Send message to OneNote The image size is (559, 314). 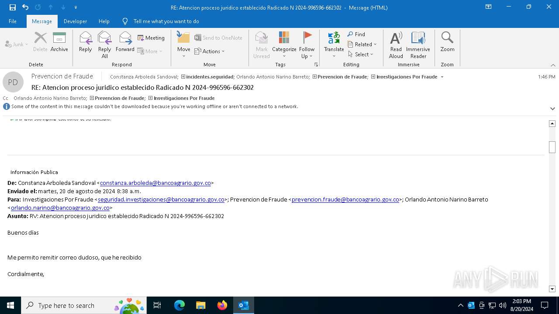(x=218, y=38)
